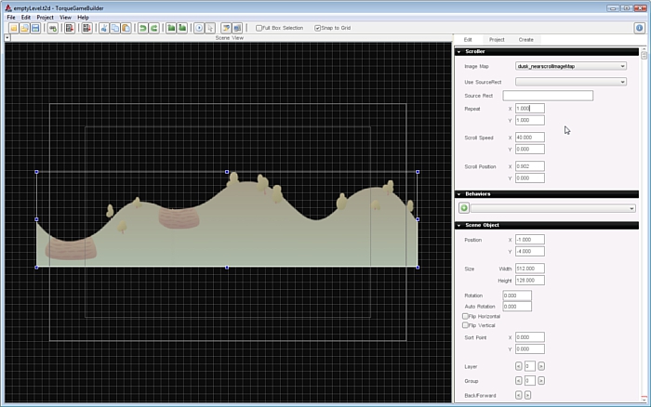The width and height of the screenshot is (651, 407).
Task: Click the Undo arrow toolbar icon
Action: pos(142,28)
